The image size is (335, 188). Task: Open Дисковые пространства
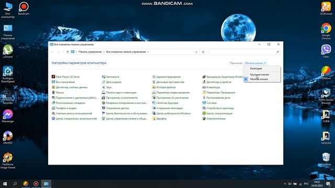[168, 82]
